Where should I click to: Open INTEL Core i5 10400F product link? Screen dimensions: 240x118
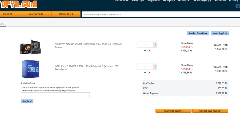pos(86,68)
